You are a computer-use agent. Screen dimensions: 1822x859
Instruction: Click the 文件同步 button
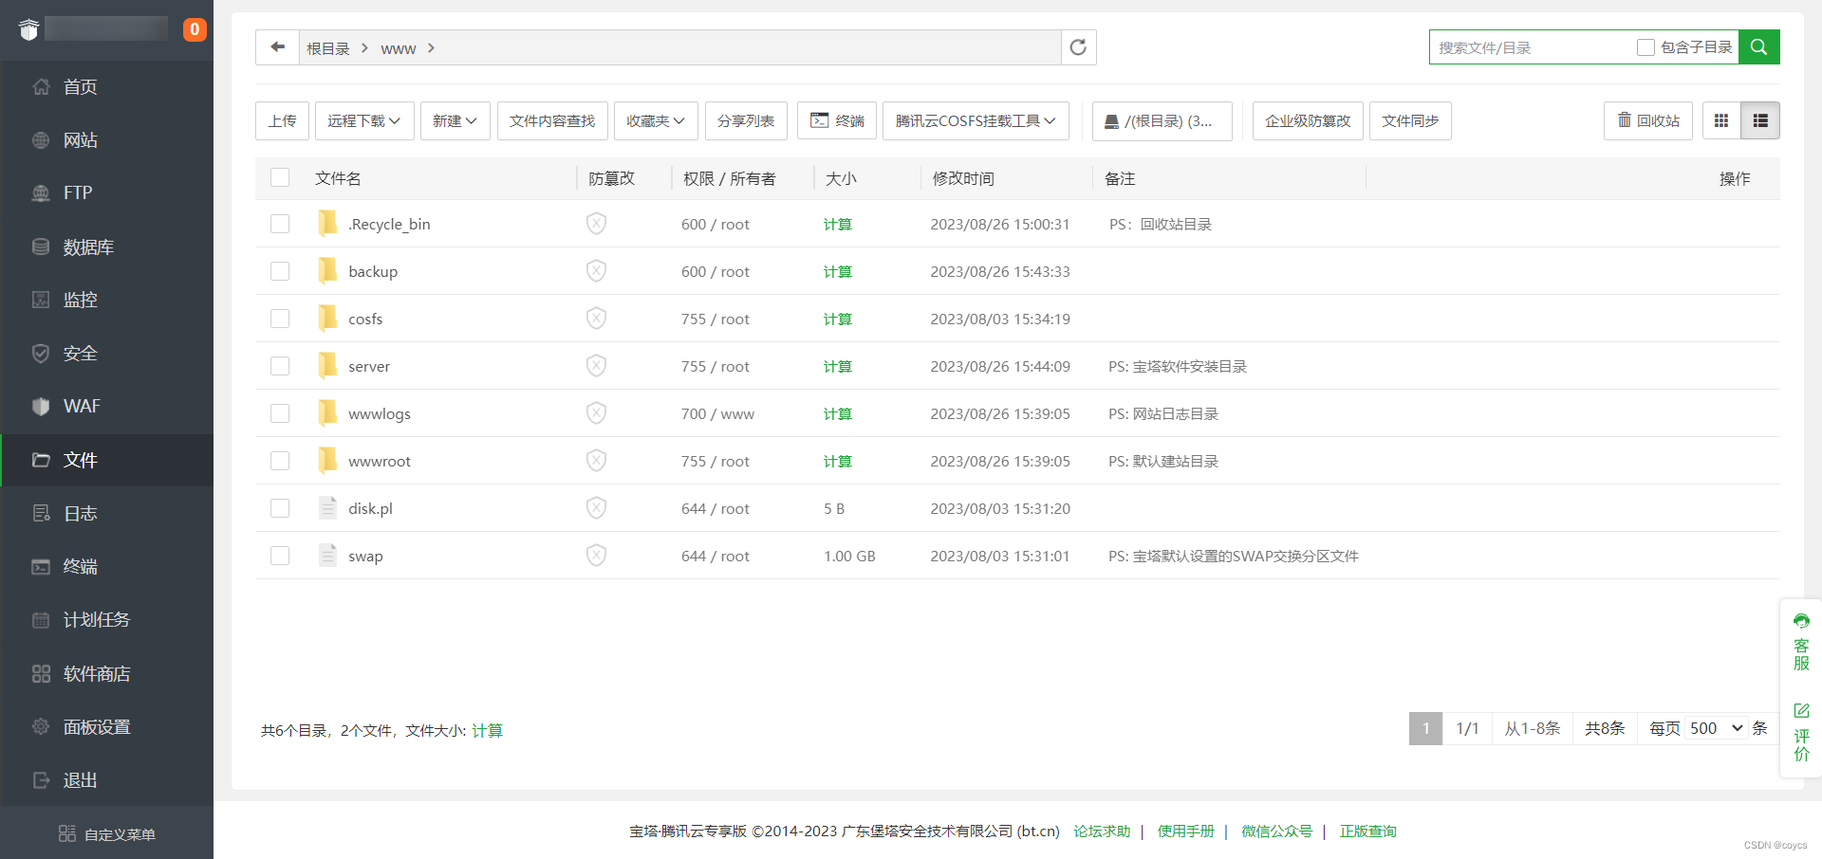click(x=1410, y=120)
